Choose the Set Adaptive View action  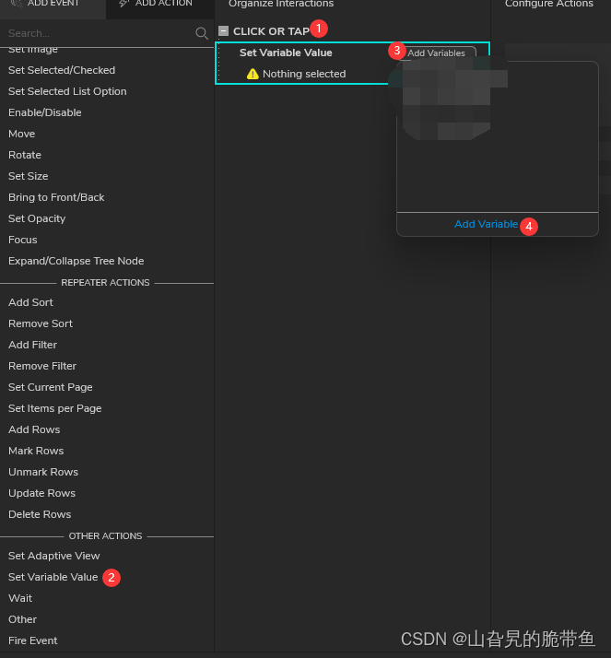click(x=53, y=556)
